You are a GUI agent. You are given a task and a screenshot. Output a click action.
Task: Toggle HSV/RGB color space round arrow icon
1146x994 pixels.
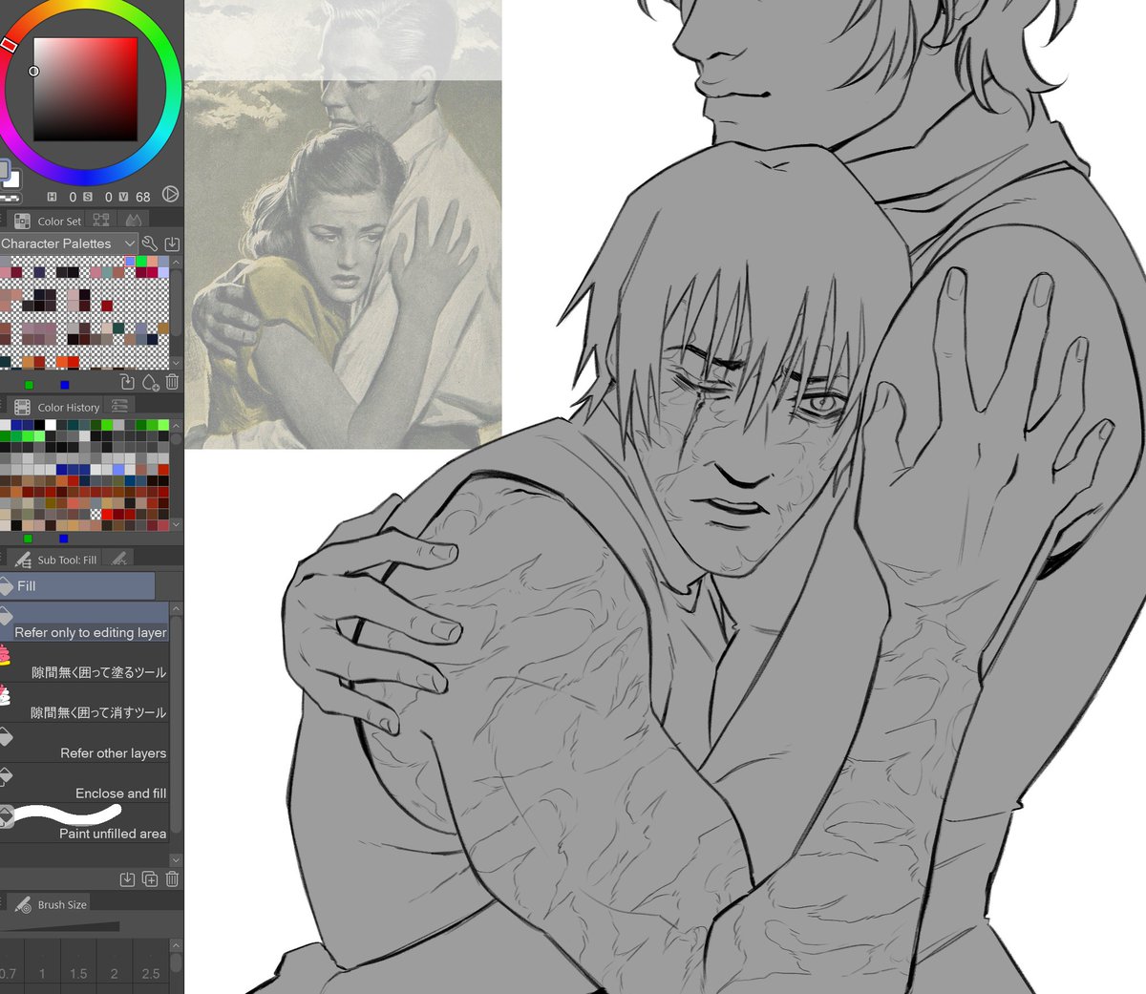[170, 195]
